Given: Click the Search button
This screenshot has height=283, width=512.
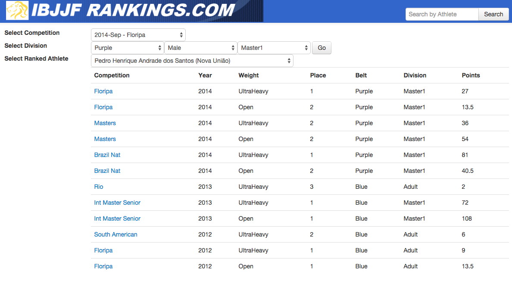Looking at the screenshot, I should coord(493,14).
